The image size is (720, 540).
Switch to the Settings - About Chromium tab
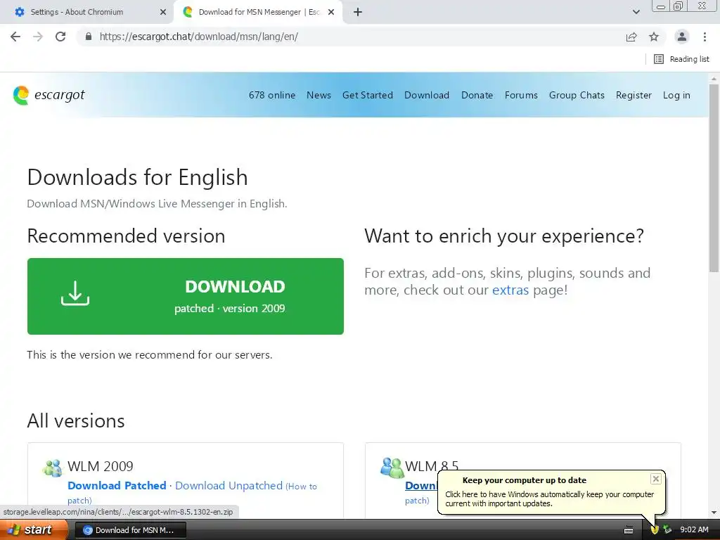(86, 12)
